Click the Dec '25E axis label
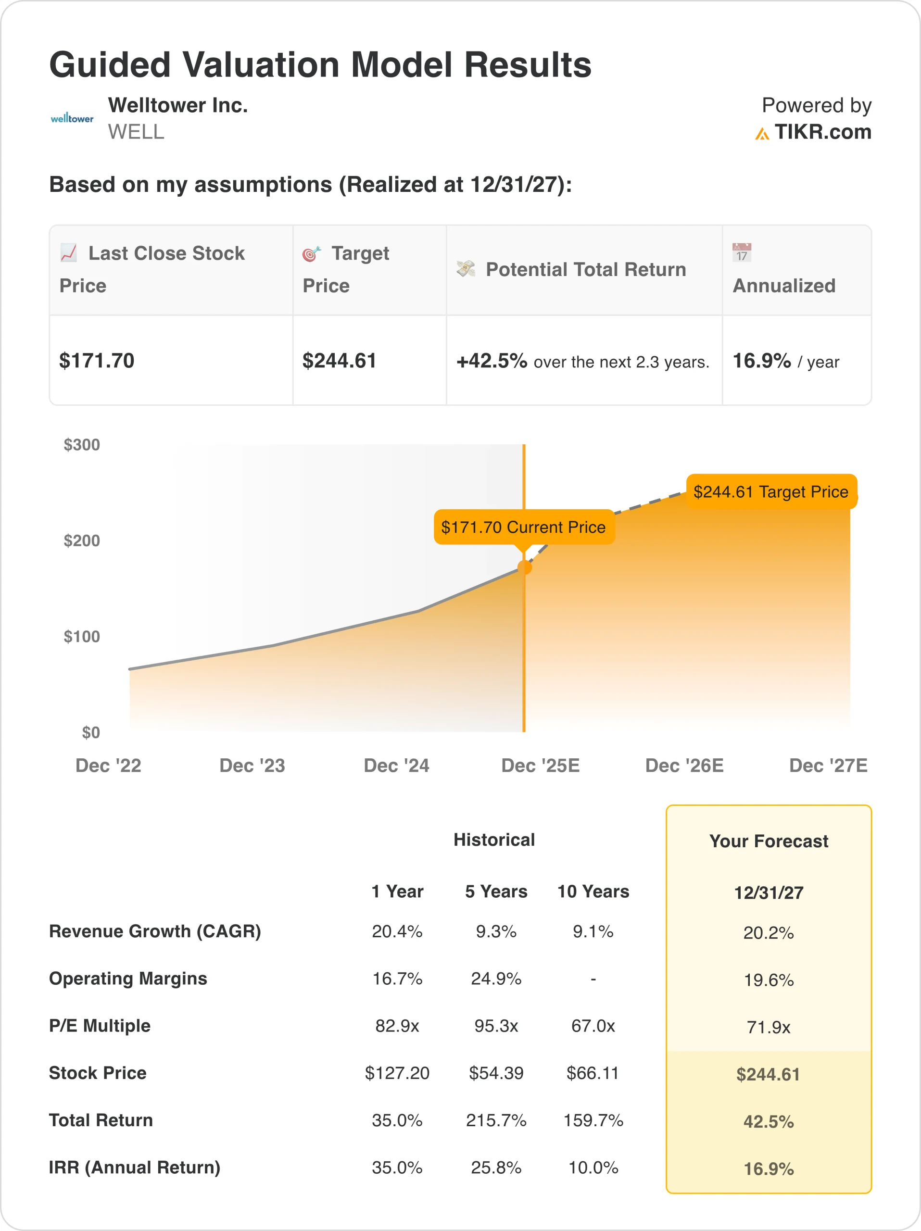Screen dimensions: 921x1231 coord(541,766)
